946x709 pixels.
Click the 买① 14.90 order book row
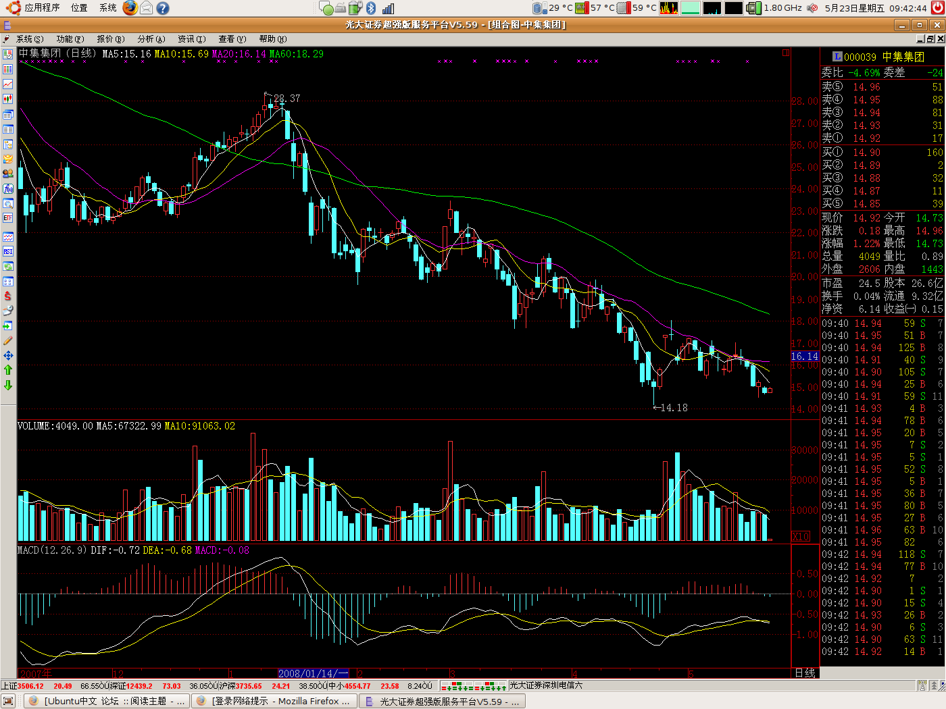coord(882,153)
